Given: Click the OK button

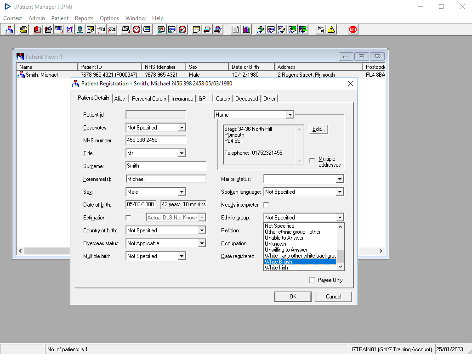Looking at the screenshot, I should coord(293,297).
